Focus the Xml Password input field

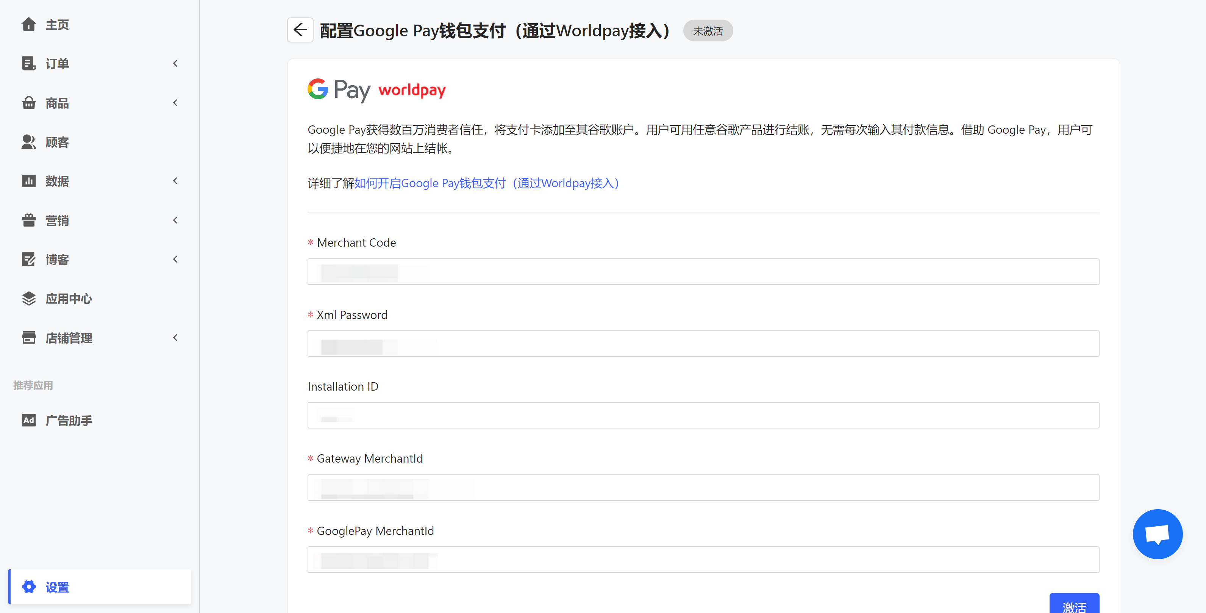[x=703, y=343]
